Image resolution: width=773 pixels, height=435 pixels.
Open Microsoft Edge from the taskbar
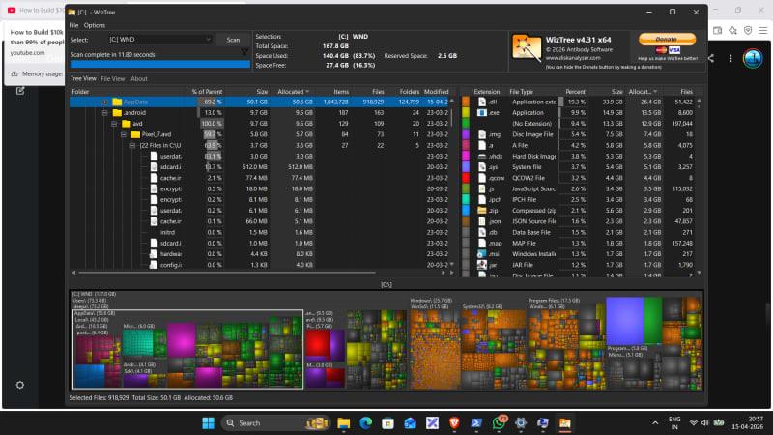point(366,423)
